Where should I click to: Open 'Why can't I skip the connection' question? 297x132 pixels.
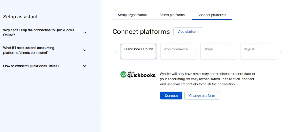(39, 33)
